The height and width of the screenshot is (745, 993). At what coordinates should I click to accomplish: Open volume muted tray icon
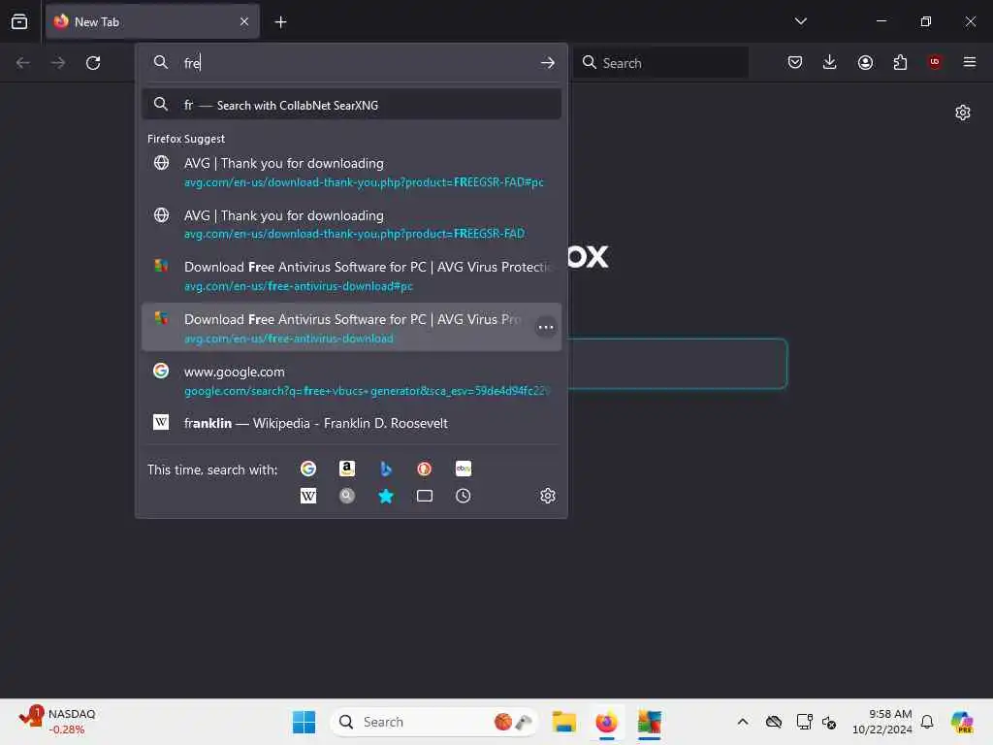(x=829, y=722)
